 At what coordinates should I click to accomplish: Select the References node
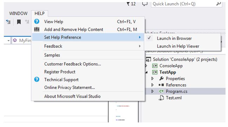pos(176,85)
